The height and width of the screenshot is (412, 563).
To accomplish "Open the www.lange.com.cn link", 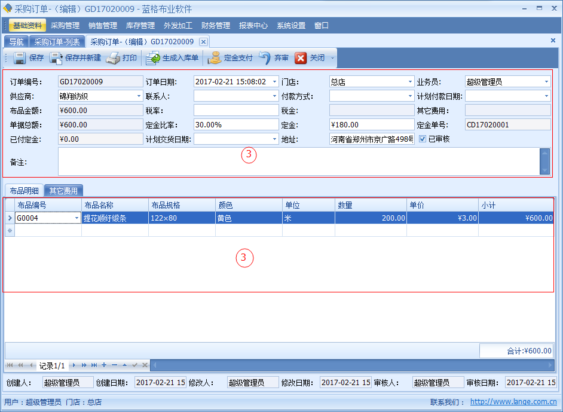I will [513, 402].
